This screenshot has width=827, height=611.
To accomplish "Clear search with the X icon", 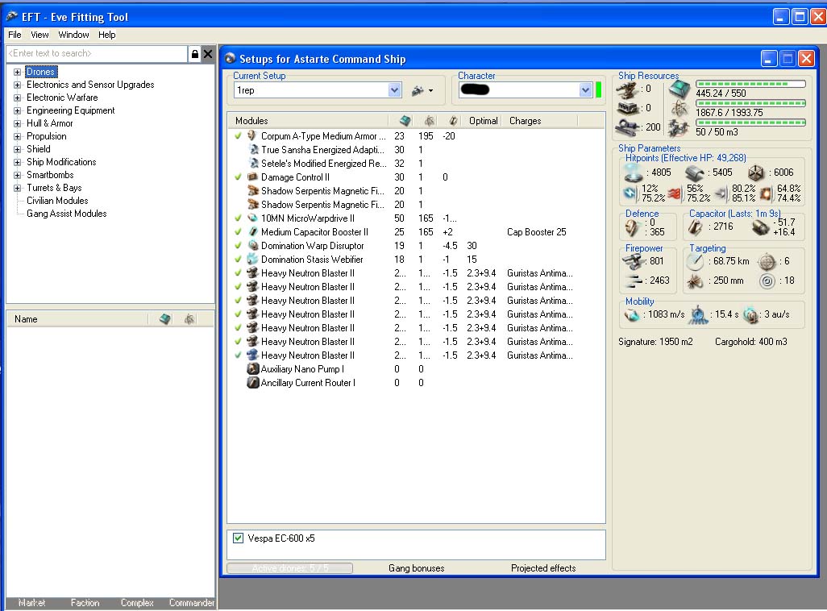I will [208, 54].
